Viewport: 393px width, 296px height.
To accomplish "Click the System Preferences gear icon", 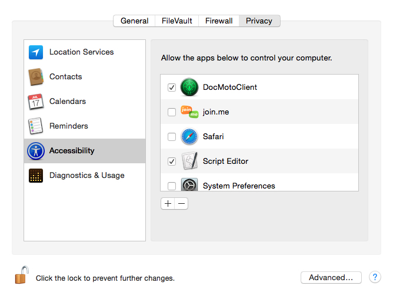I will pos(189,184).
